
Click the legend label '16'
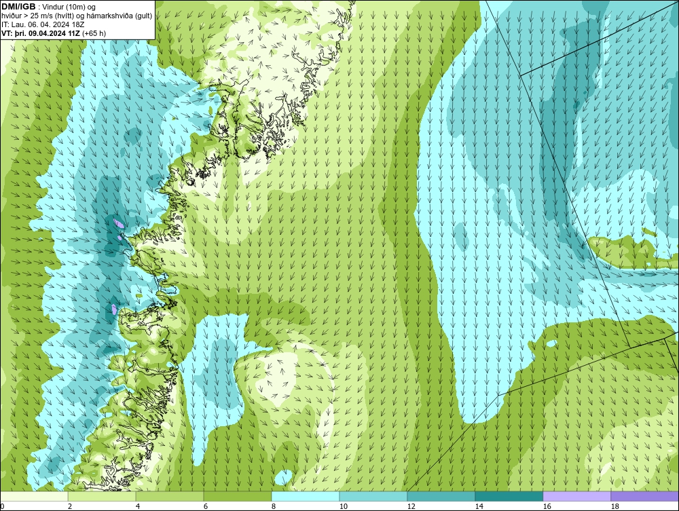(x=547, y=506)
